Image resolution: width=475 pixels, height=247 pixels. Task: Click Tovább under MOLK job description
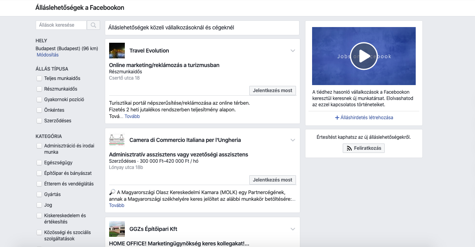[x=117, y=205]
